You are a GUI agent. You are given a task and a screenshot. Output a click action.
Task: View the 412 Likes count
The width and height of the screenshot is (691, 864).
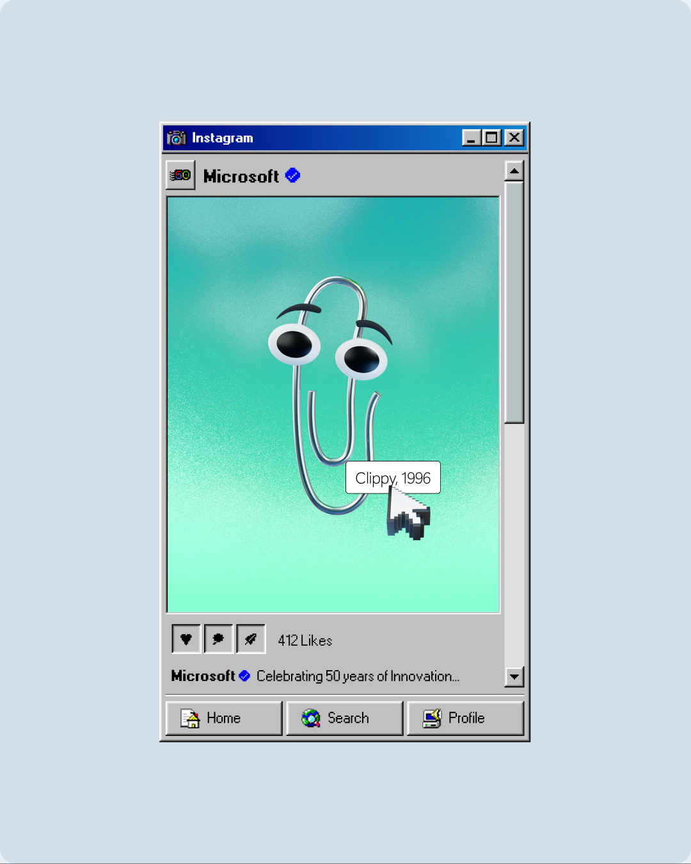(x=305, y=641)
